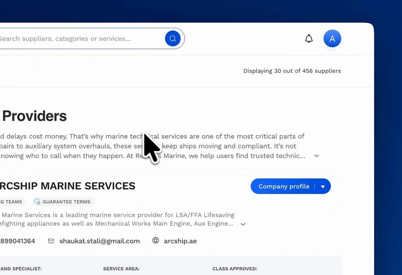Click the Displaying 30 of 456 suppliers text
Screen dimensions: 402x275
coord(292,71)
